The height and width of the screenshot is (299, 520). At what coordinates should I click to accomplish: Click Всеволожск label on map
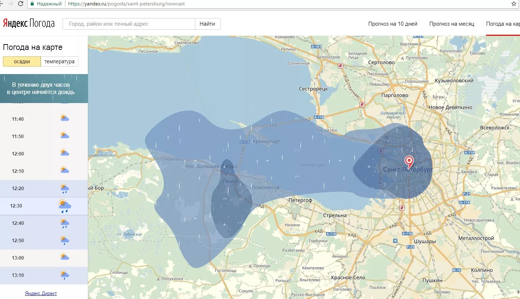[495, 128]
